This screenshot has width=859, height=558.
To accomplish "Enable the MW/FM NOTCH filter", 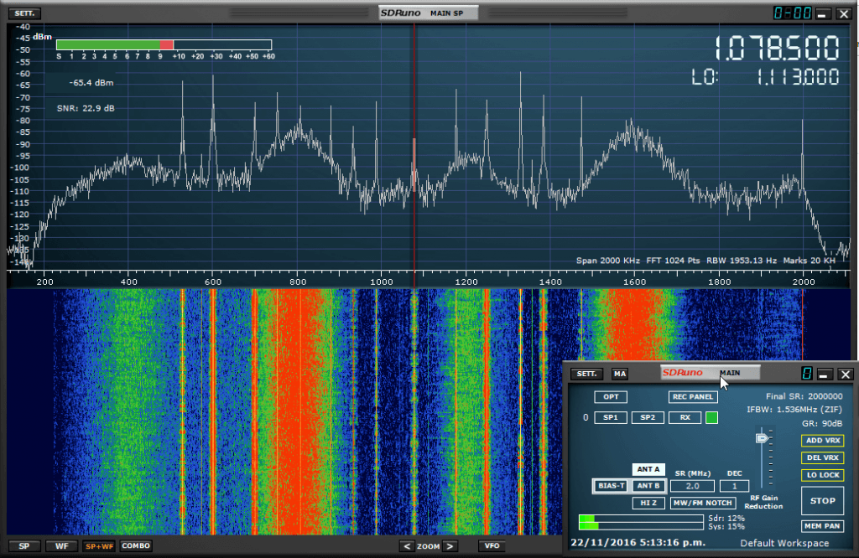I will point(703,503).
